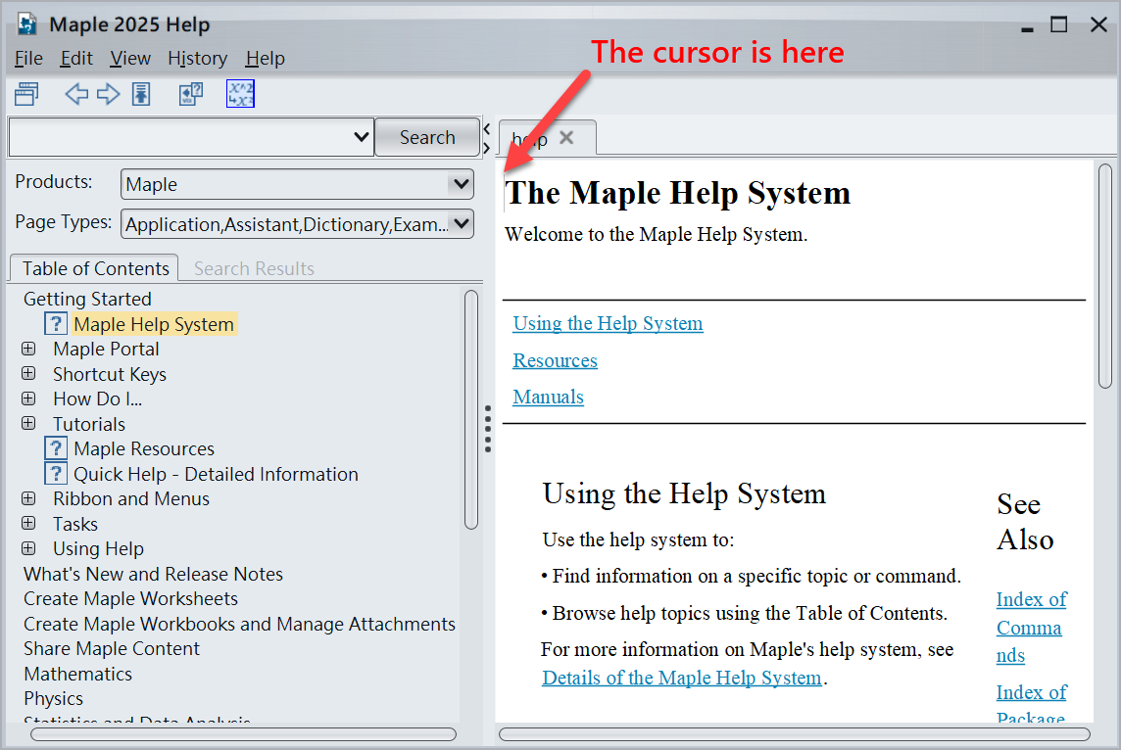Toggle the 2-D math display icon
This screenshot has height=750, width=1121.
coord(240,94)
